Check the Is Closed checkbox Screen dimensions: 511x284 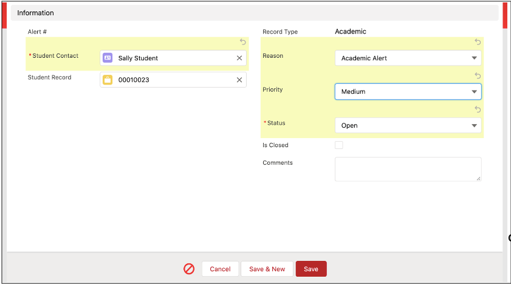tap(339, 145)
